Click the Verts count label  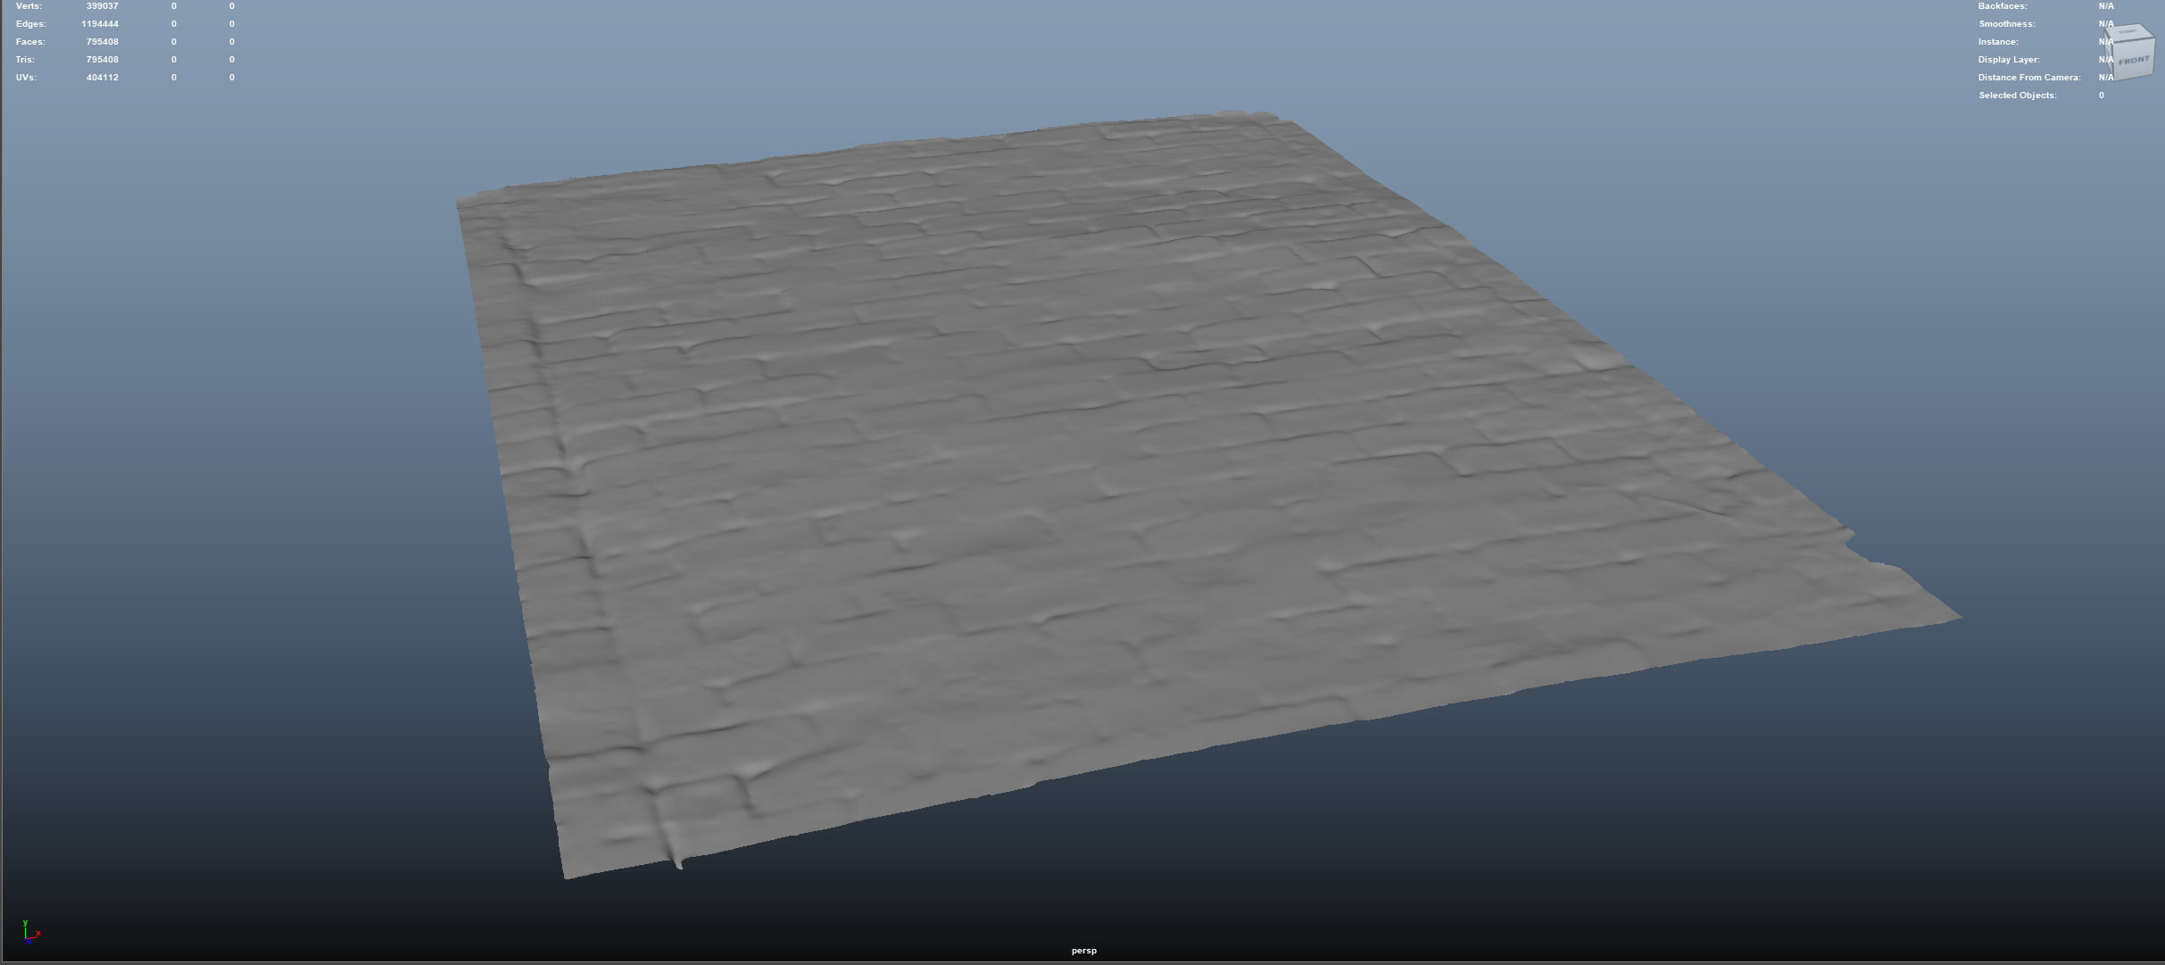(x=29, y=6)
